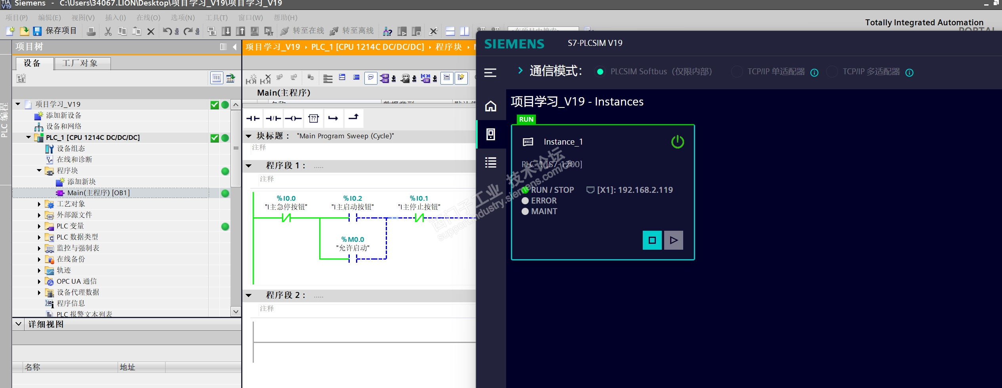
Task: Collapse the 详细视图 panel
Action: [19, 324]
